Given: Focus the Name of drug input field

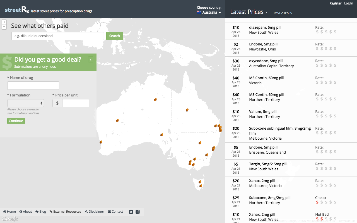Looking at the screenshot, I should pos(33,86).
